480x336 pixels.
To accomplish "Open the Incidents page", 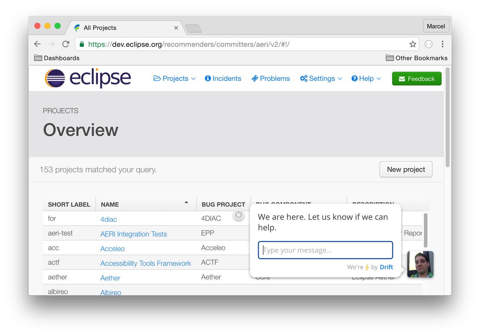I will point(223,79).
